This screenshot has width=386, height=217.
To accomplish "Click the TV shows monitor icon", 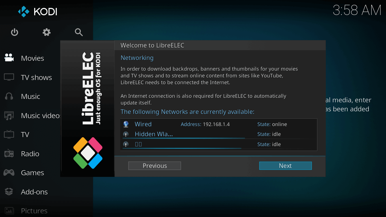I will click(x=9, y=77).
